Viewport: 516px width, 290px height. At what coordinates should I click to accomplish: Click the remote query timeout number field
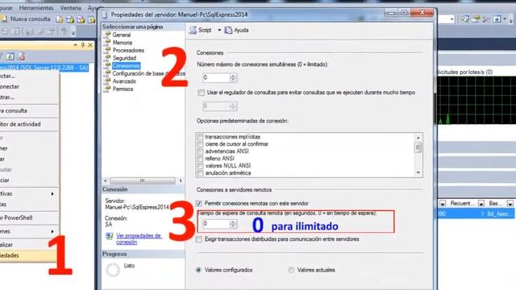click(216, 224)
